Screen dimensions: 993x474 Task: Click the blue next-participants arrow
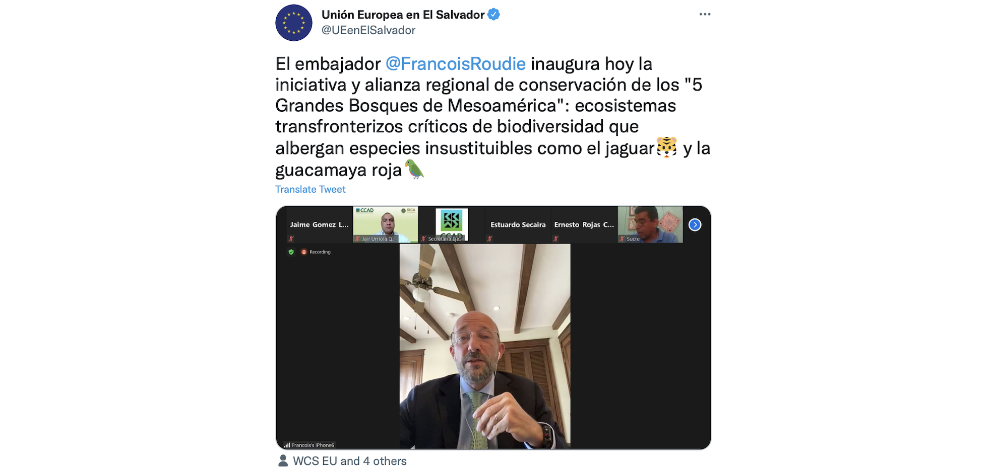click(695, 225)
